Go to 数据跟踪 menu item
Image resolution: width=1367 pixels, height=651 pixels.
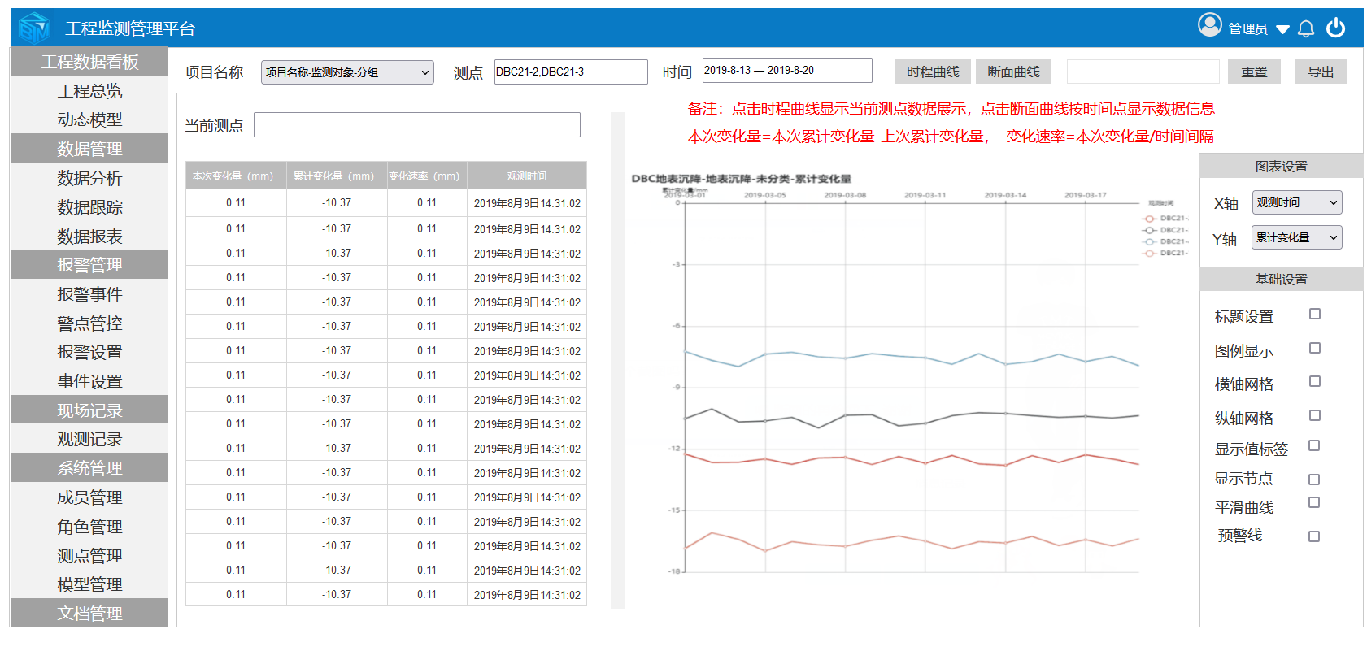coord(89,207)
